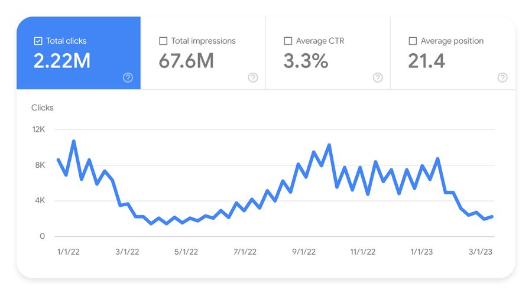Select the 21.4 average position value

tap(426, 61)
